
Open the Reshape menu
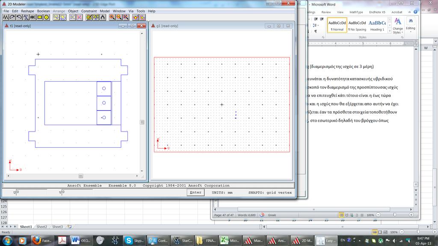click(27, 11)
